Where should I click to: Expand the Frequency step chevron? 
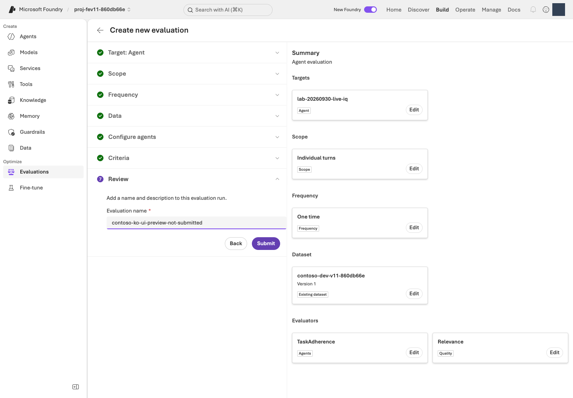(x=277, y=95)
